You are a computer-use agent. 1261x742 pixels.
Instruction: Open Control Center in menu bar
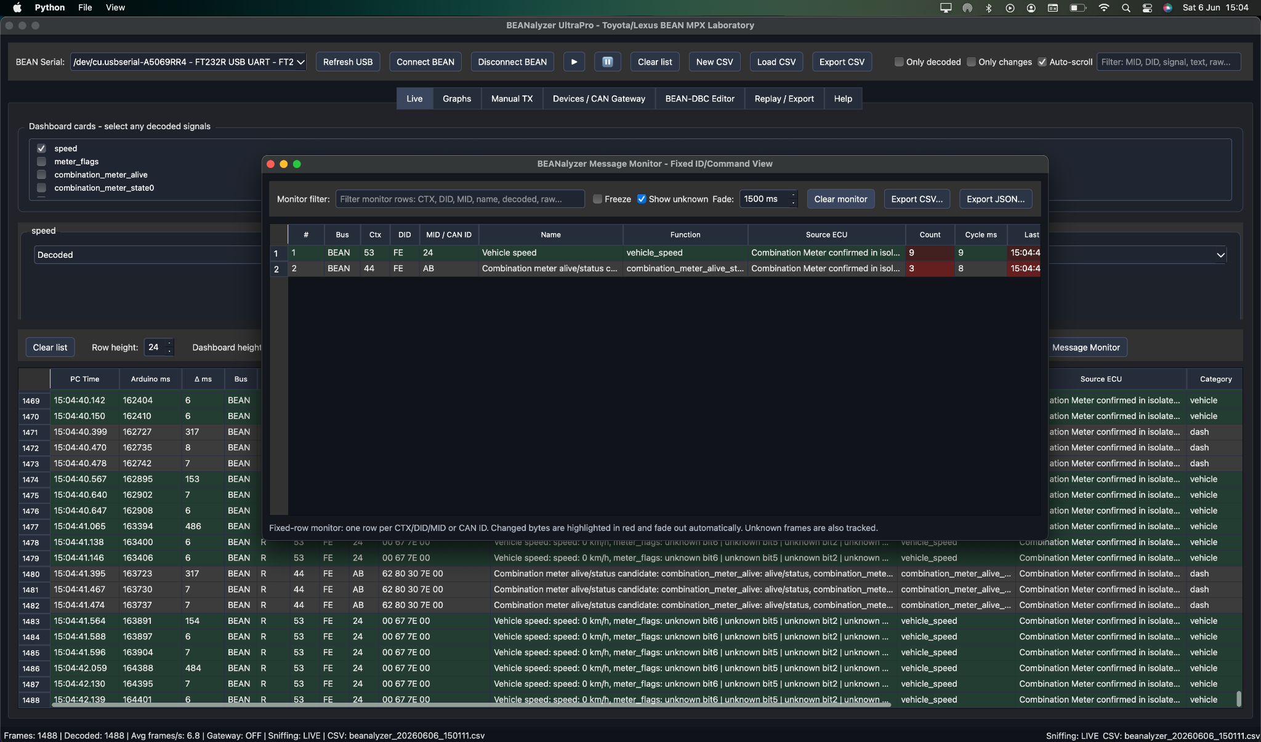1146,7
